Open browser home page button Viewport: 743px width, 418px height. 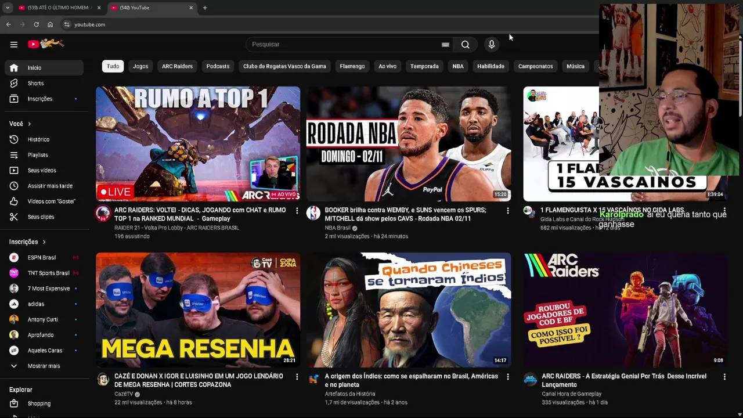(x=50, y=24)
